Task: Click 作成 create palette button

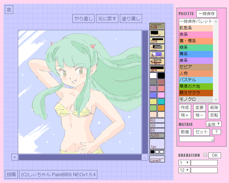Action: tap(185, 108)
